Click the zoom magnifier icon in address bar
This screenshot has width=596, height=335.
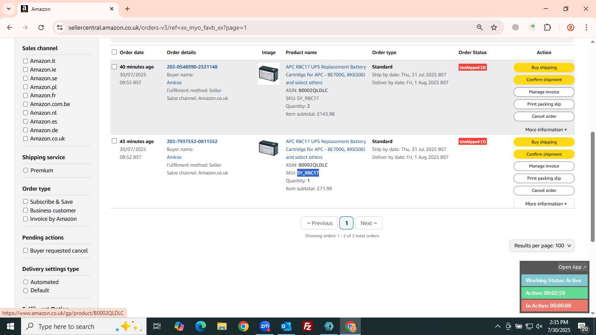(480, 27)
